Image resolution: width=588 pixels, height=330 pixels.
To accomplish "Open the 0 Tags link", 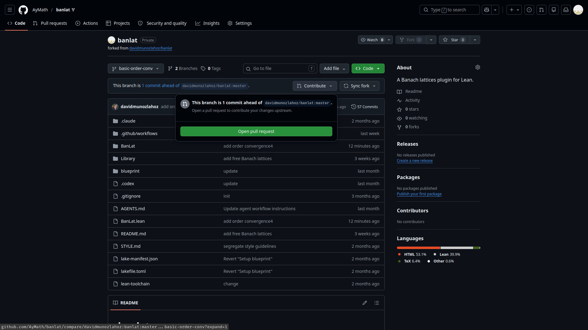I will pyautogui.click(x=211, y=68).
